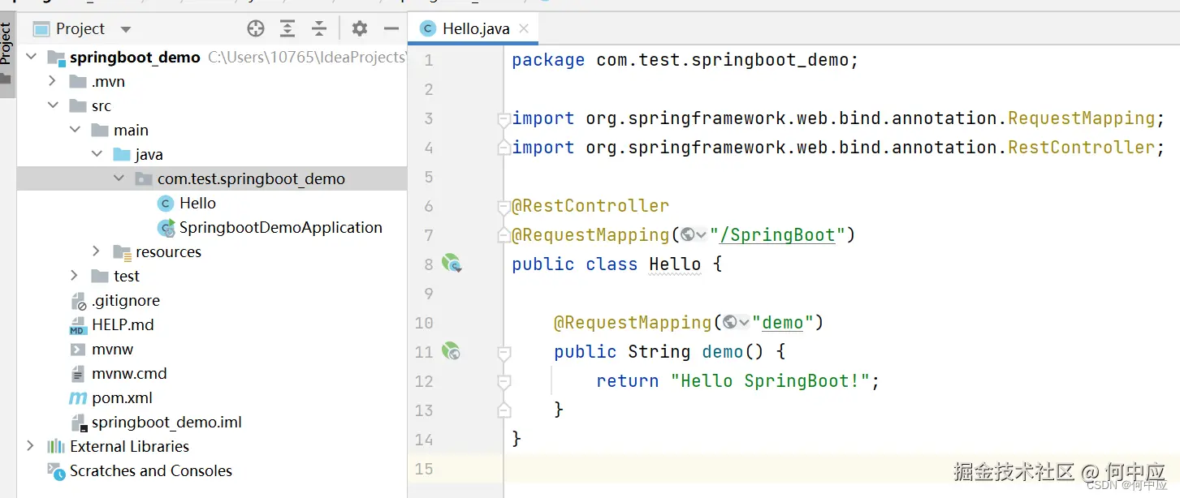Select SpringbootDemoApplication class in tree
The width and height of the screenshot is (1180, 498).
(280, 227)
